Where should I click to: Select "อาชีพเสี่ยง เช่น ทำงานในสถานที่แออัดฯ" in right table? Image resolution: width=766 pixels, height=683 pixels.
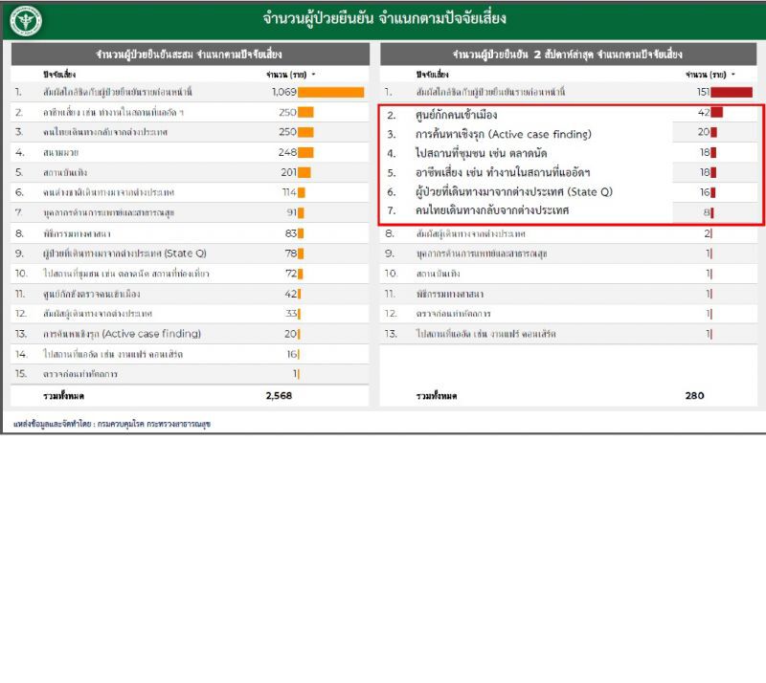(x=502, y=172)
